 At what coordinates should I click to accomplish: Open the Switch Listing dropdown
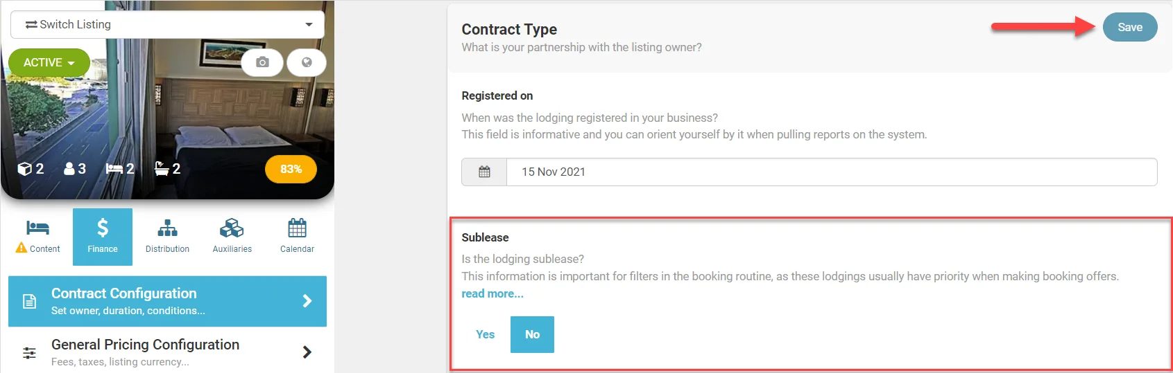point(167,24)
